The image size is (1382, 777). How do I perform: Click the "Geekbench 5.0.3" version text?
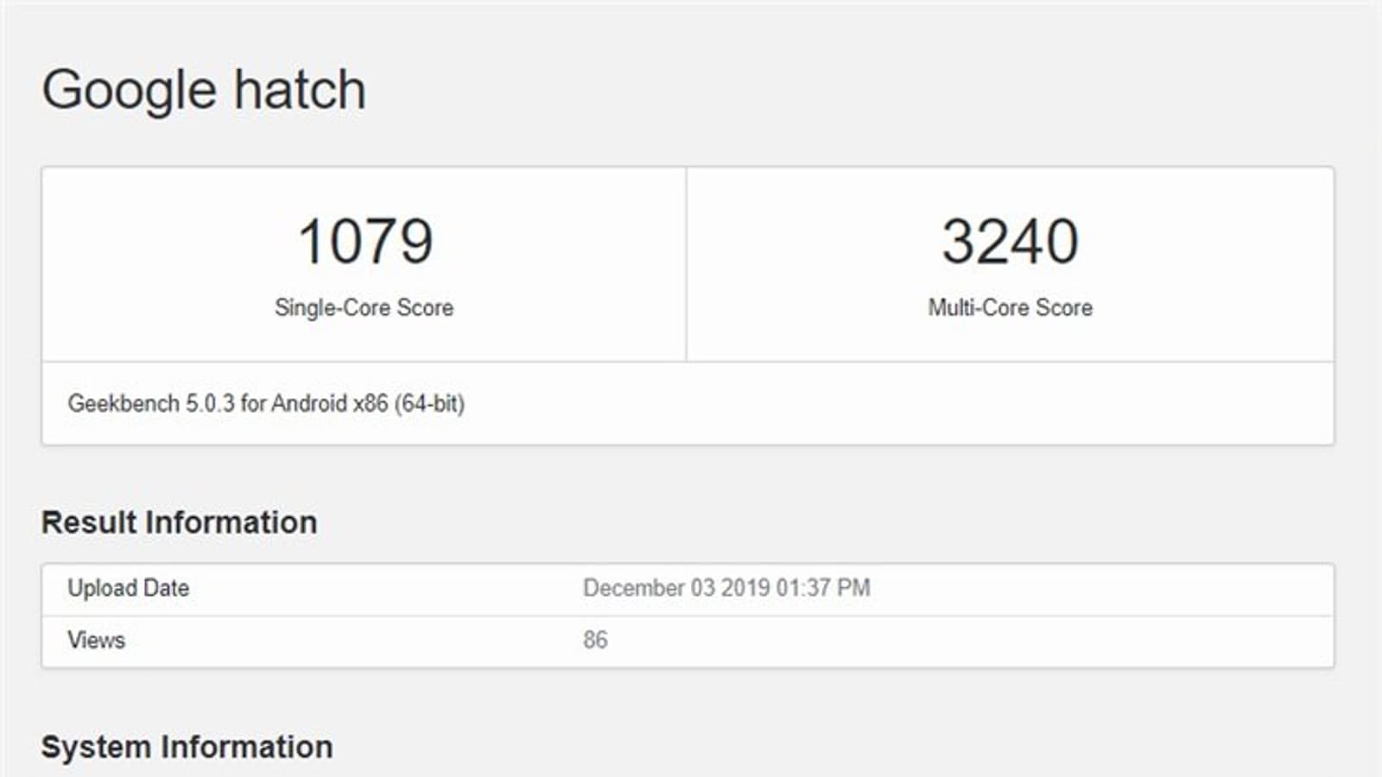point(151,403)
